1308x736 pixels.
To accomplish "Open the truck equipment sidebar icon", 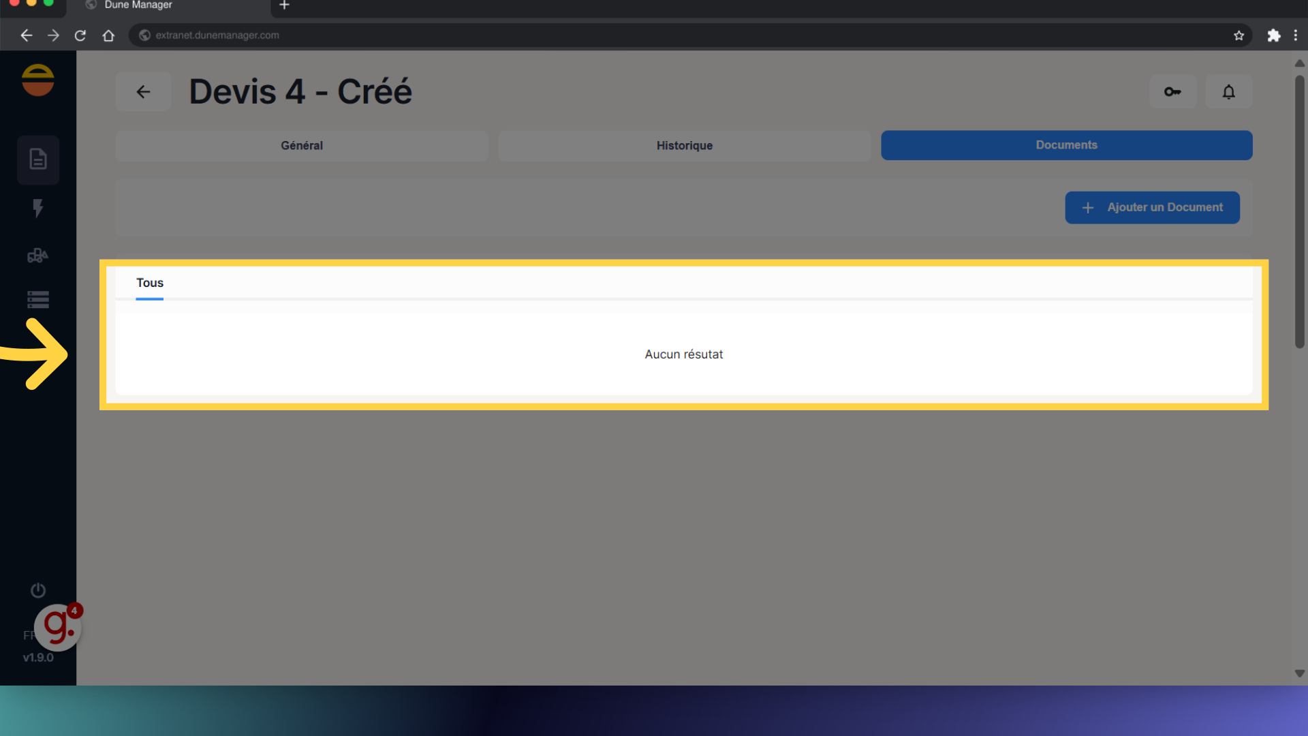I will (38, 256).
